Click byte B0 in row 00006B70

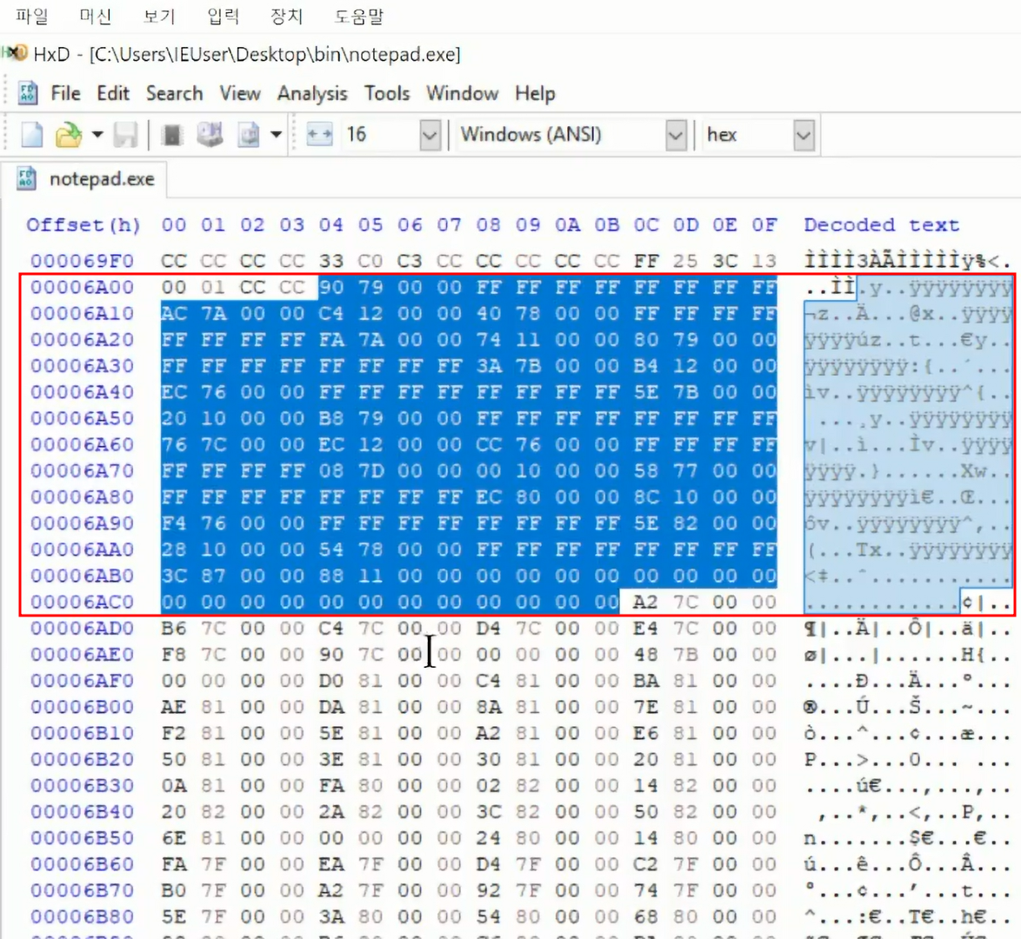click(174, 891)
